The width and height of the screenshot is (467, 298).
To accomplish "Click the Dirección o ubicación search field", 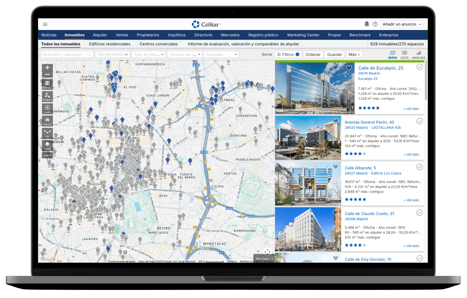I will 64,54.
